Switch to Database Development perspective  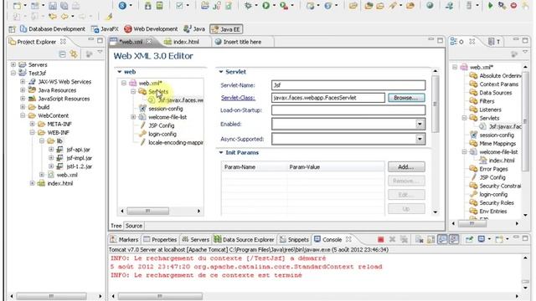[53, 29]
